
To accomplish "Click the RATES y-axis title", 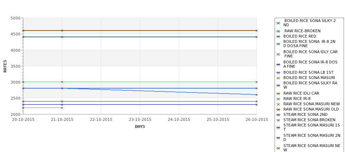I will (5, 66).
